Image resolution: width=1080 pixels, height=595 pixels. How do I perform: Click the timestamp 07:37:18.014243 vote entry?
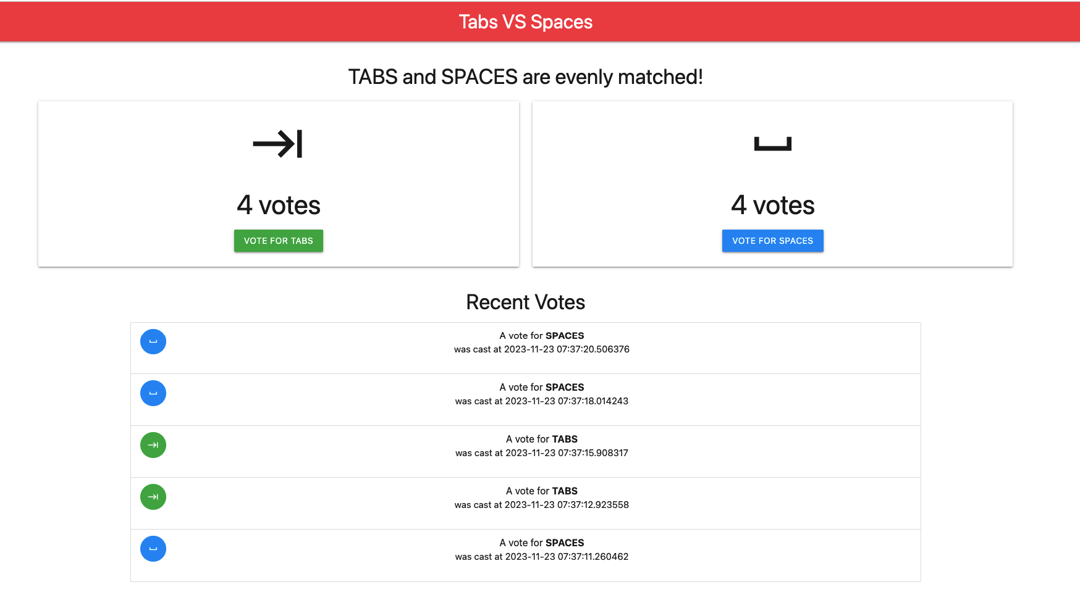[x=567, y=401]
